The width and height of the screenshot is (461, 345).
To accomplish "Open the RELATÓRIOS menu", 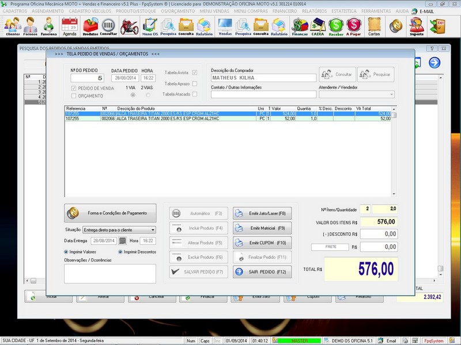I will [x=314, y=11].
